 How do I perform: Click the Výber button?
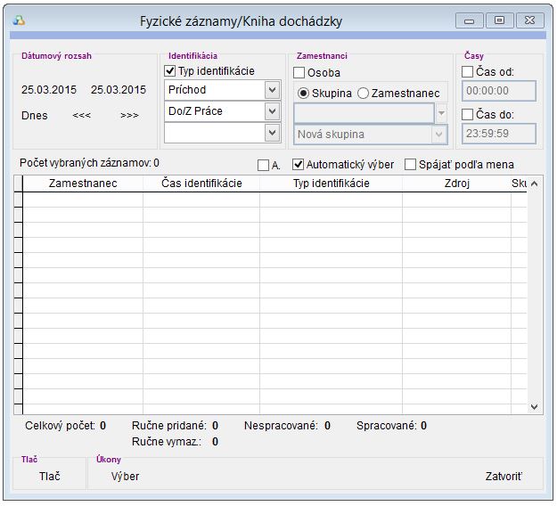tap(125, 477)
